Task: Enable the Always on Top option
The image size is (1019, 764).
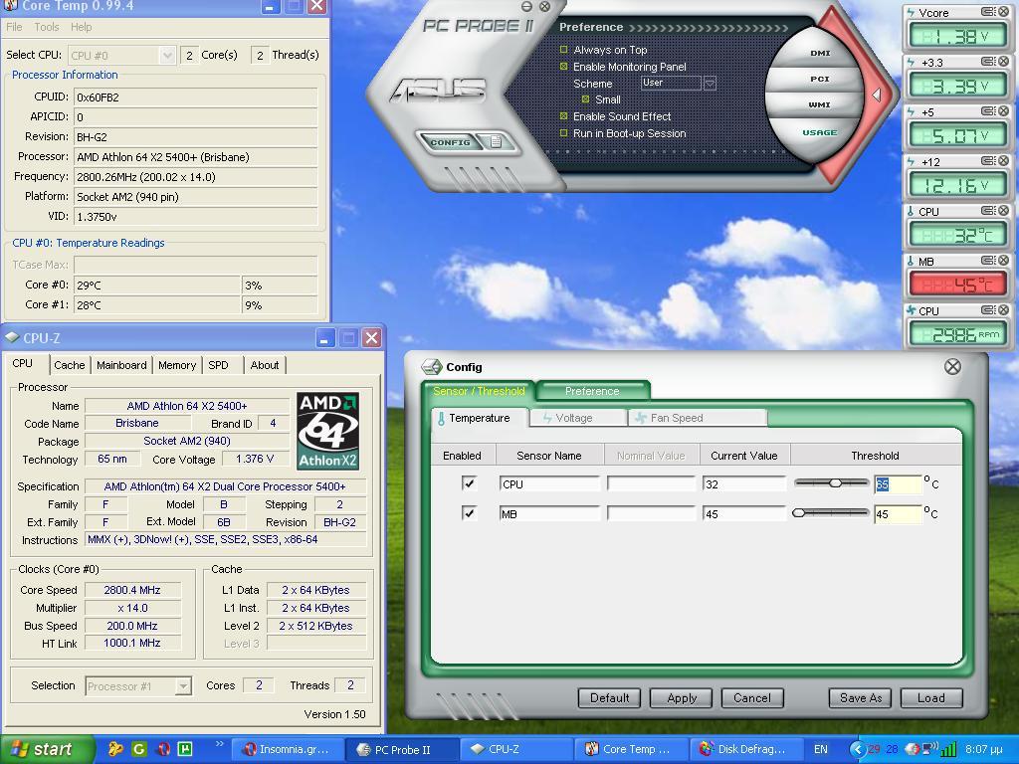Action: tap(563, 50)
